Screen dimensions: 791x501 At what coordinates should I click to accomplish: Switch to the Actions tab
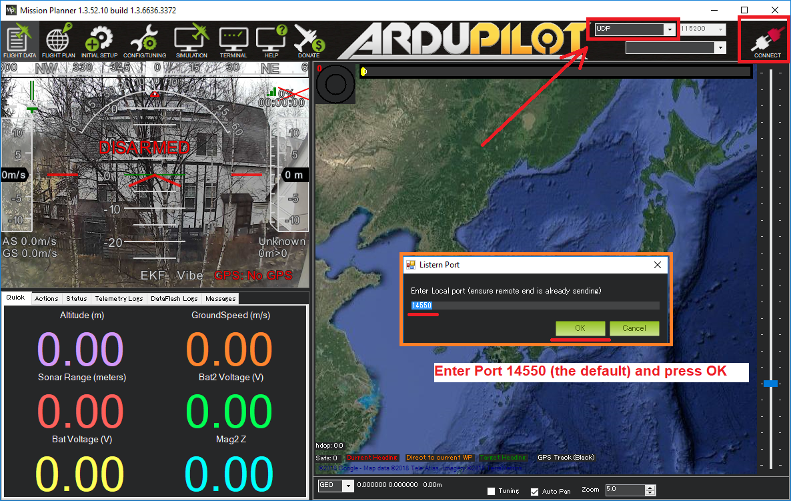pos(47,299)
